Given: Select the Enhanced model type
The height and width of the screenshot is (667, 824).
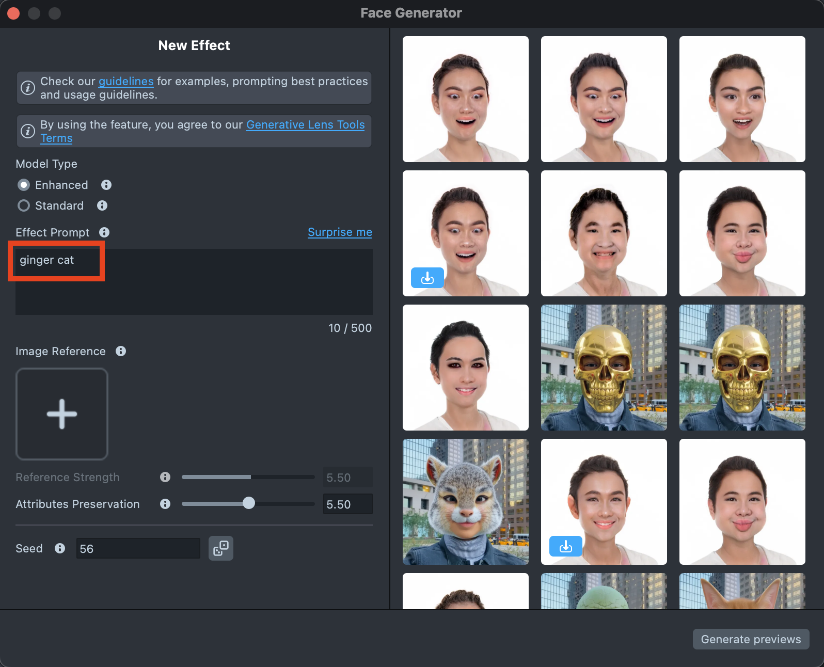Looking at the screenshot, I should click(x=24, y=185).
